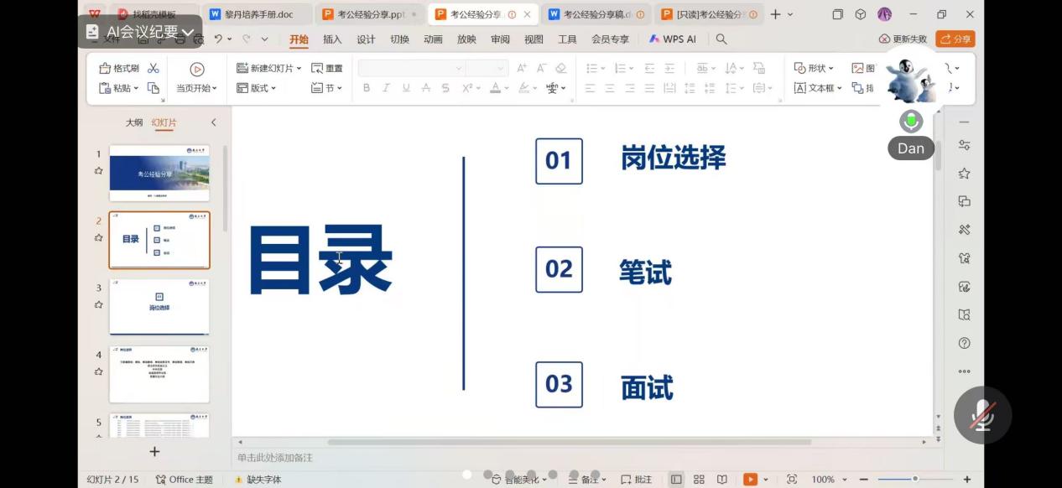Switch to slide sorter grid view
This screenshot has width=1062, height=488.
pos(699,480)
